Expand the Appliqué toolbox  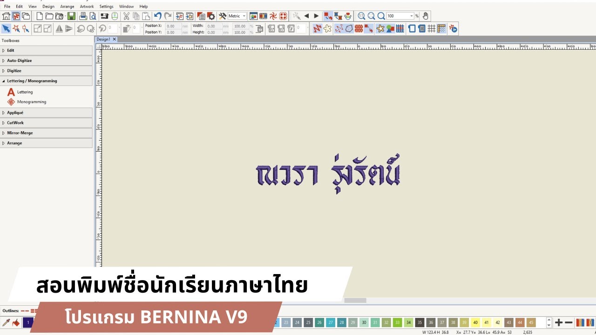[x=46, y=113]
